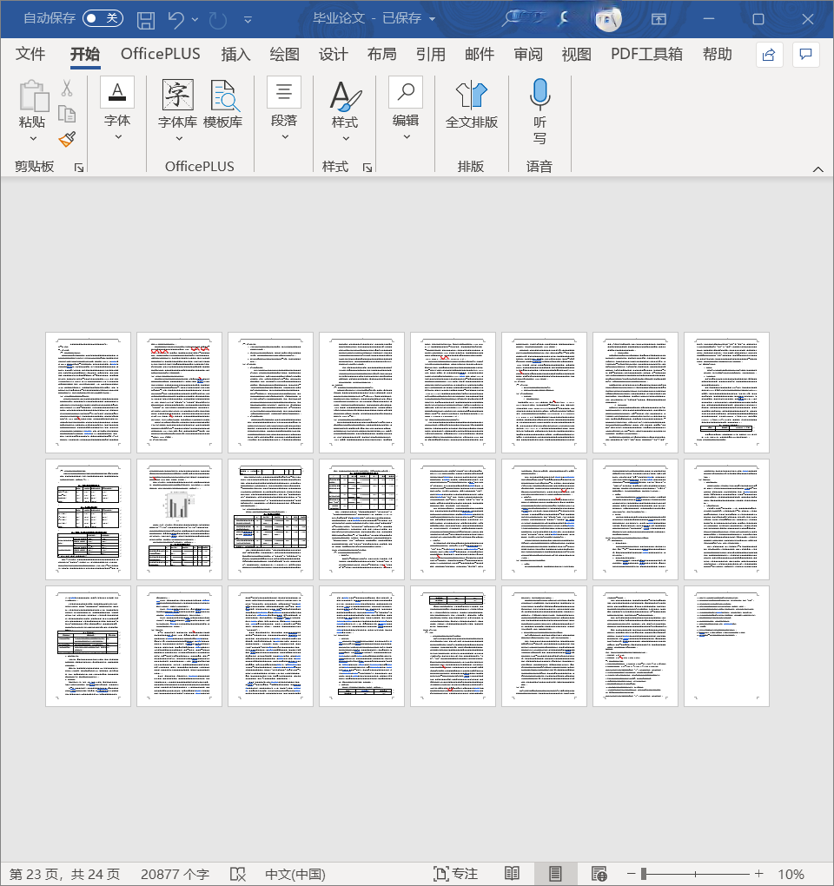
Task: Toggle the 自动保存 AutoSave switch
Action: [103, 18]
